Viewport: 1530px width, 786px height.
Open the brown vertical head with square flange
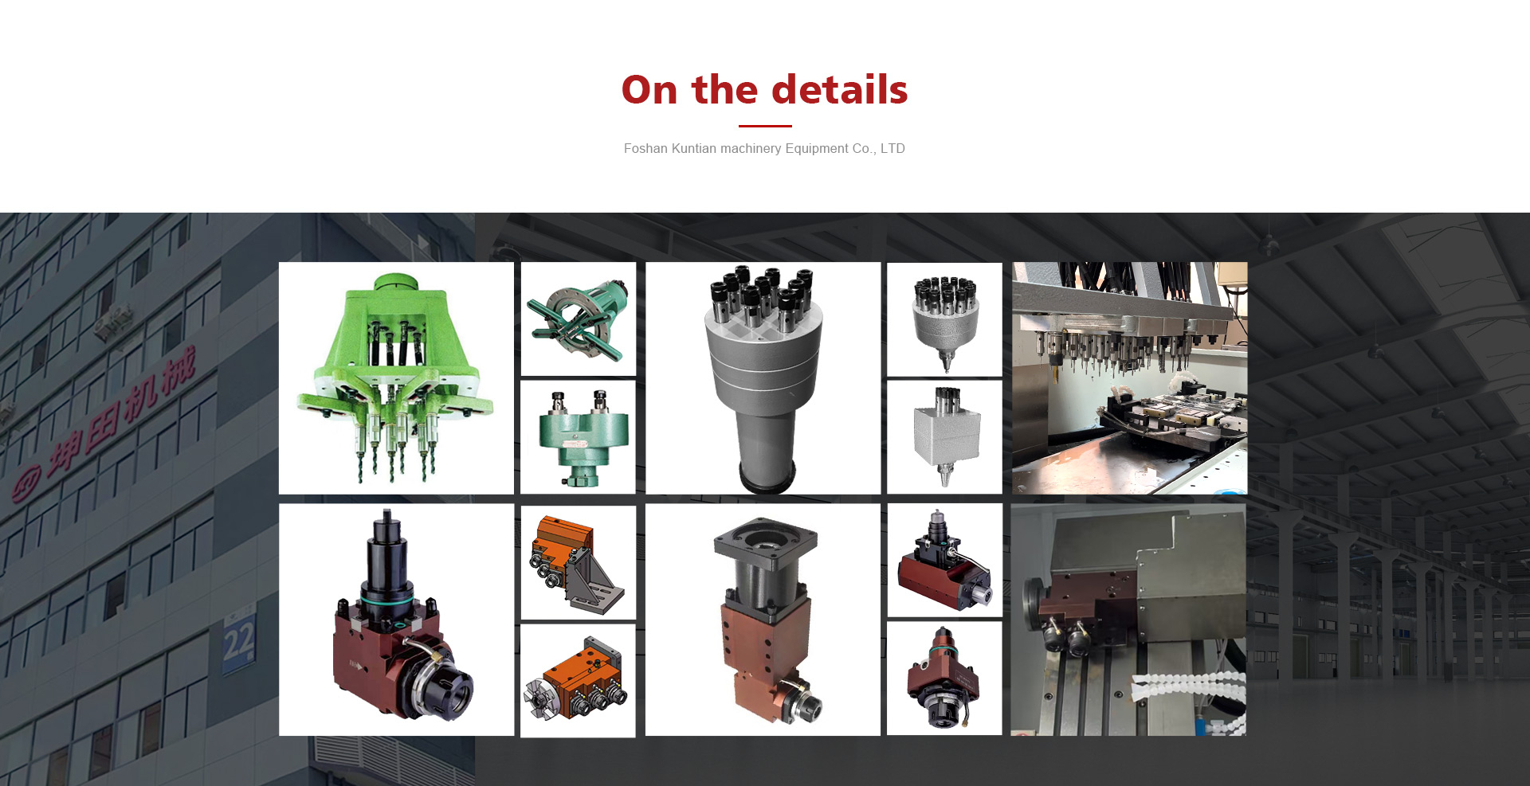[x=763, y=620]
